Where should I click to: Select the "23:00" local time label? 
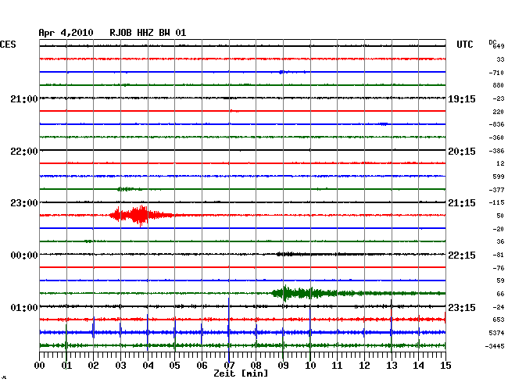[24, 203]
